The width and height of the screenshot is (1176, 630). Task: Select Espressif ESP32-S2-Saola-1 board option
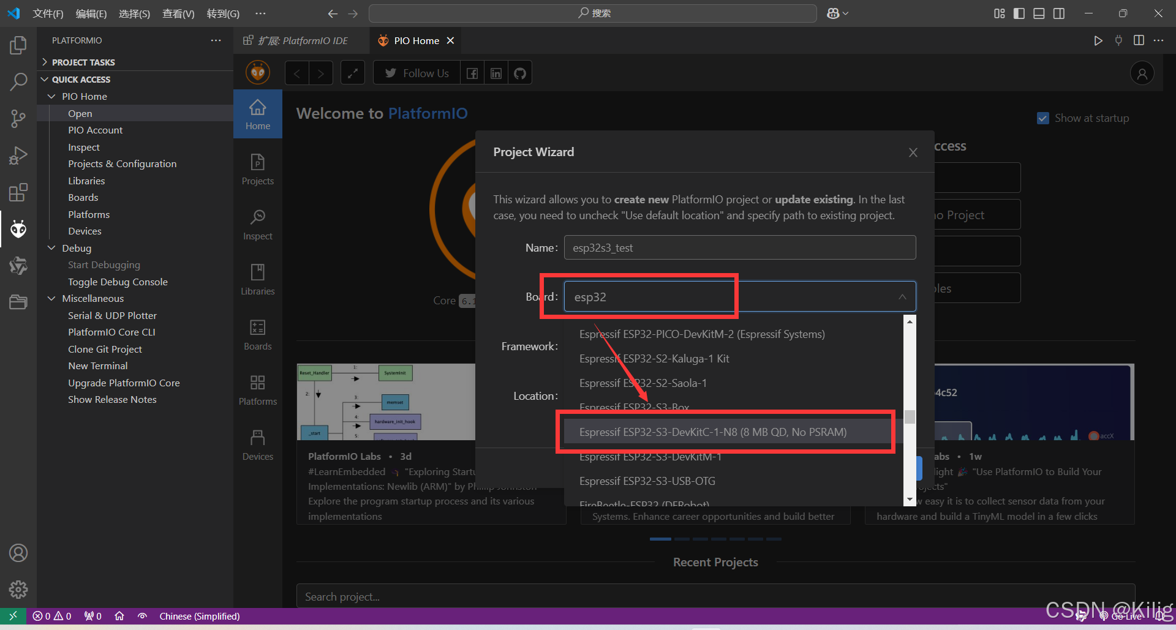click(x=733, y=383)
